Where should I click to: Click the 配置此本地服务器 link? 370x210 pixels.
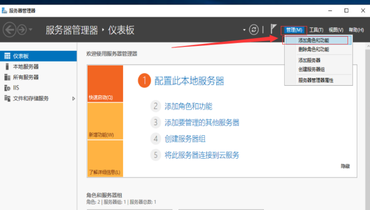coord(189,81)
